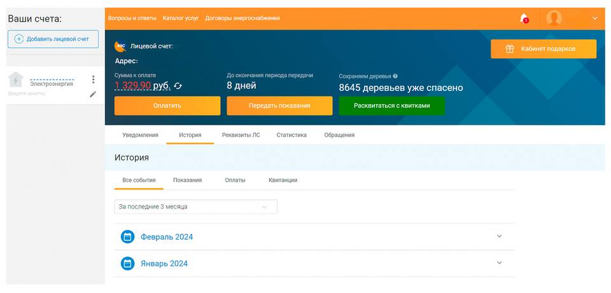Click the Февраль 2024 heading
Viewport: 611px width, 293px height.
(x=167, y=237)
